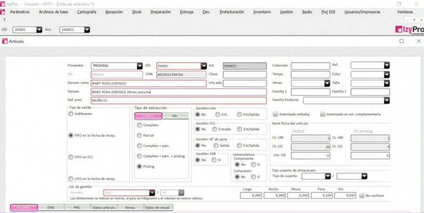Screen dimensions: 424x213
Task: Expand the Proveedor PROV016 dropdown
Action: pyautogui.click(x=139, y=66)
